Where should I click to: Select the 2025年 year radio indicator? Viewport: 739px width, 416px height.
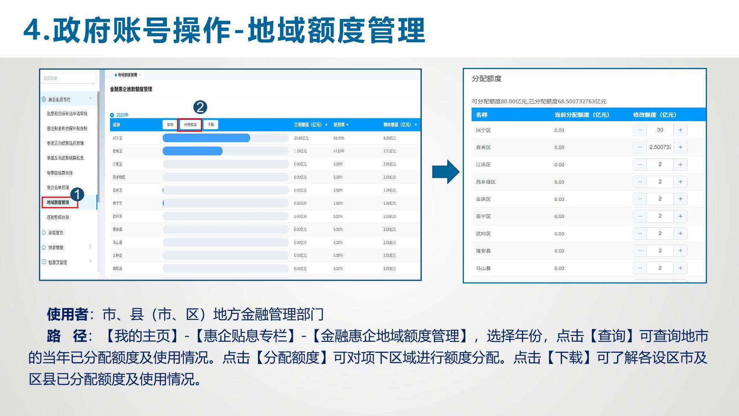[x=112, y=115]
